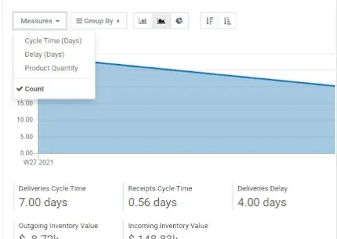This screenshot has height=239, width=337.
Task: Click the Measures caret arrow
Action: (58, 21)
